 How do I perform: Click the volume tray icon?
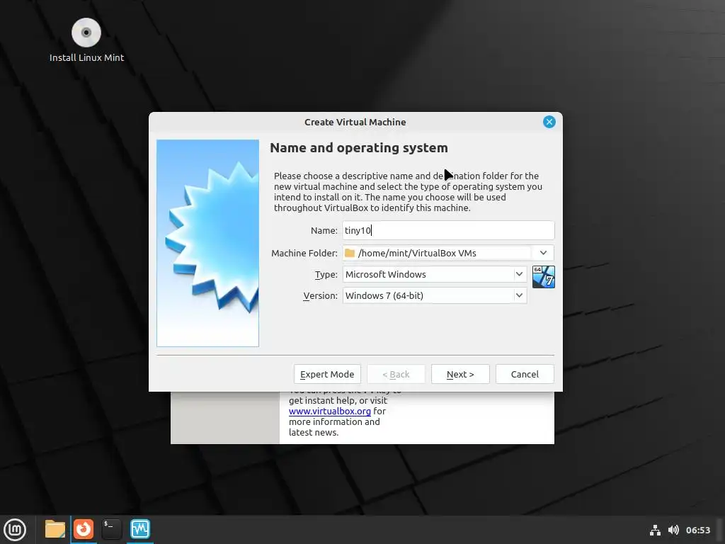(673, 530)
